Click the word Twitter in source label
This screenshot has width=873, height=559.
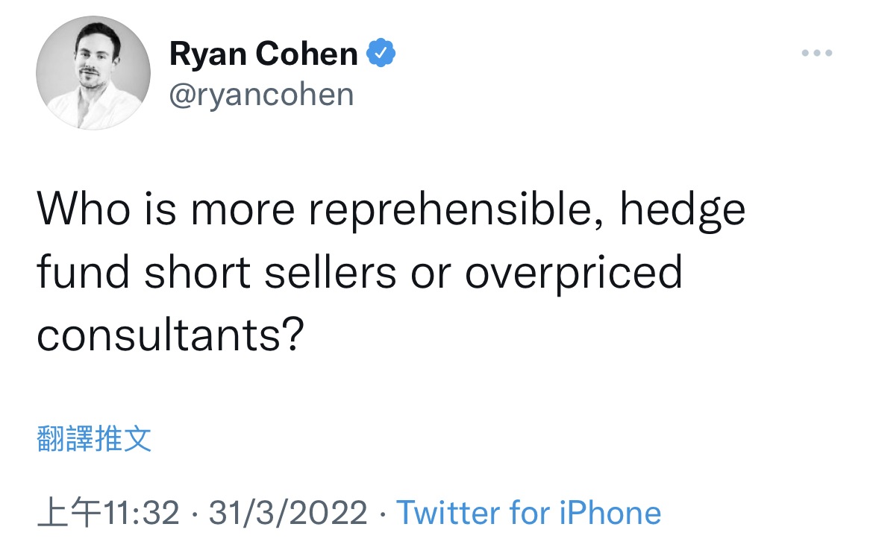[x=448, y=512]
